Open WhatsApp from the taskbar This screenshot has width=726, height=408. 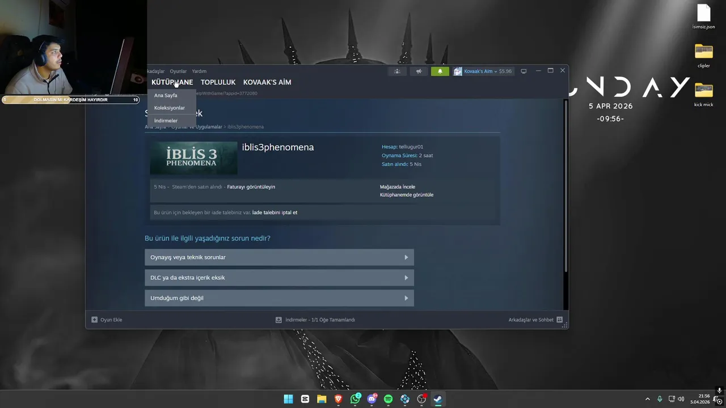(x=355, y=399)
